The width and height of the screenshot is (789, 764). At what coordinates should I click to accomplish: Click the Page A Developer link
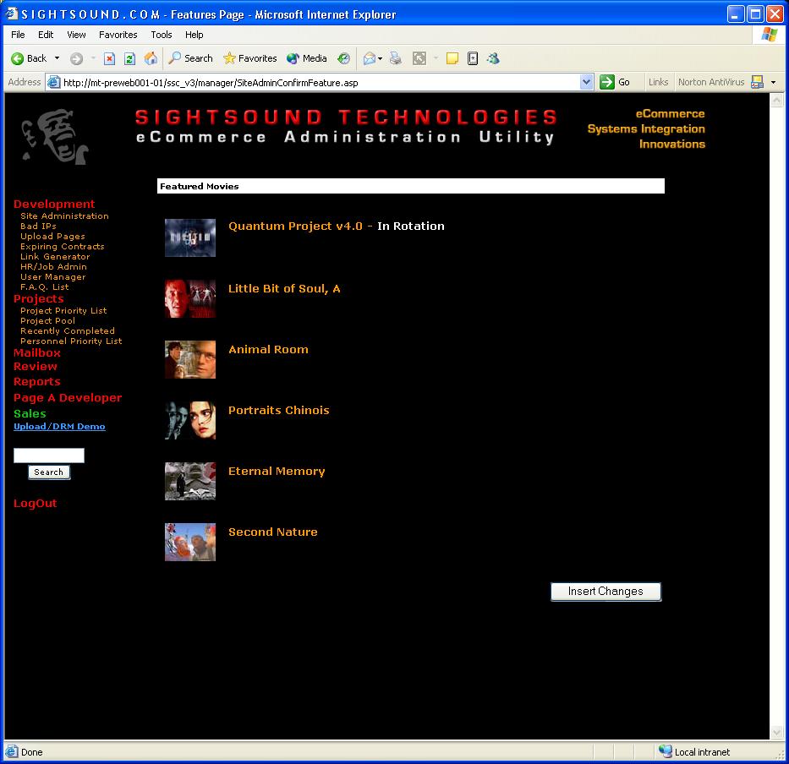tap(68, 398)
